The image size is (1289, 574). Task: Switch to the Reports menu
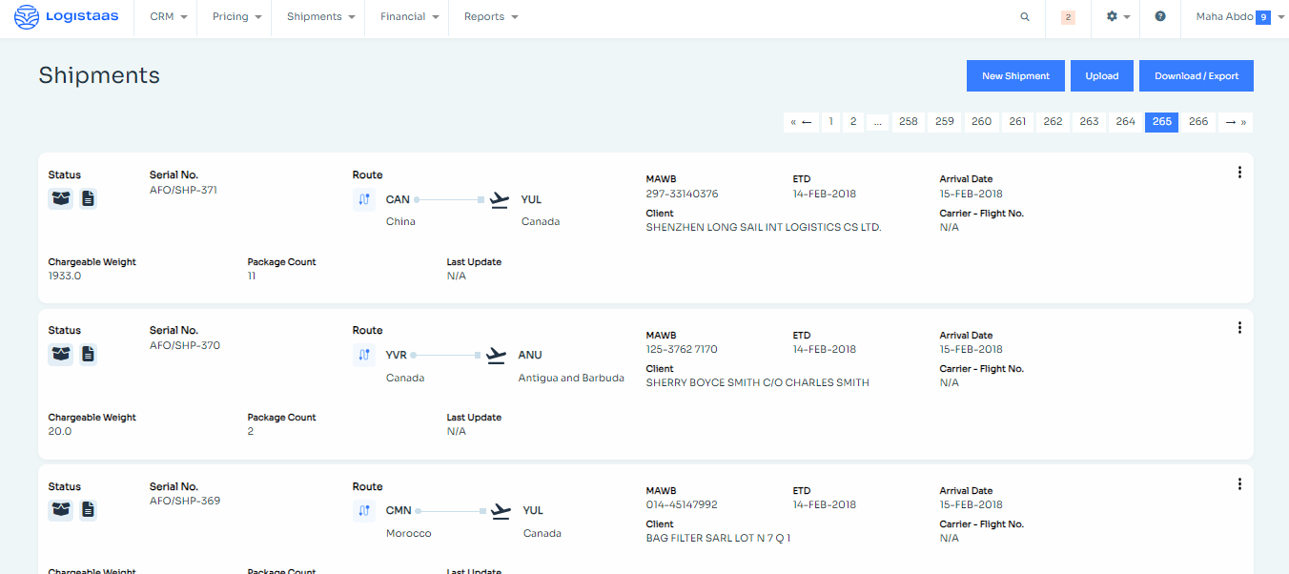490,16
